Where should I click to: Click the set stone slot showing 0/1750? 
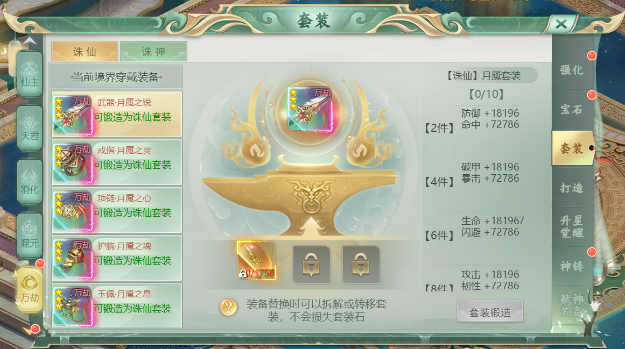[x=256, y=260]
